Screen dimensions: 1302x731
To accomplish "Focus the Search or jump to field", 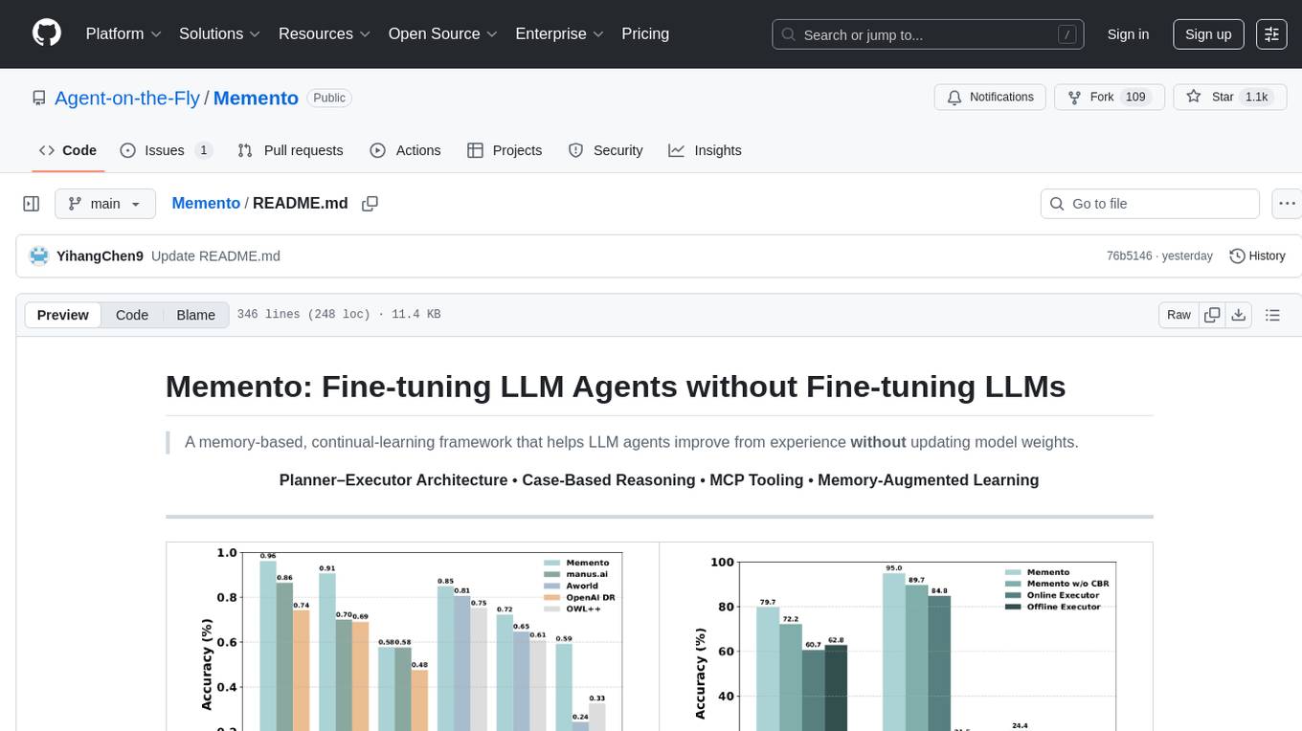I will 928,34.
